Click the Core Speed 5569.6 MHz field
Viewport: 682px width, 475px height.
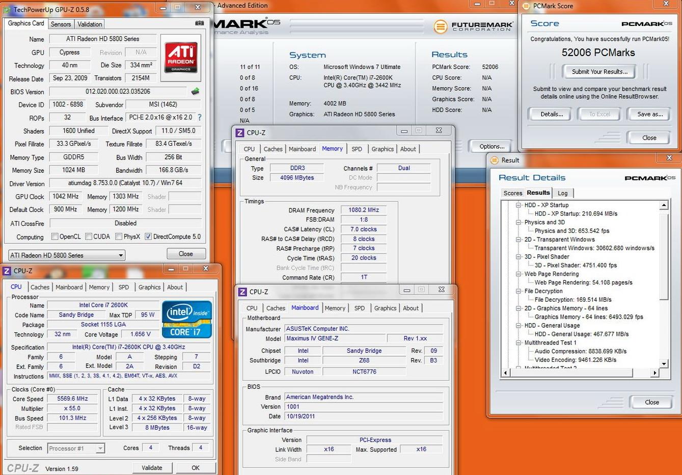(x=72, y=399)
